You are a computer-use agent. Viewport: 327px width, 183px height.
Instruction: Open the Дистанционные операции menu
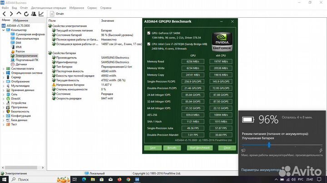pyautogui.click(x=49, y=8)
